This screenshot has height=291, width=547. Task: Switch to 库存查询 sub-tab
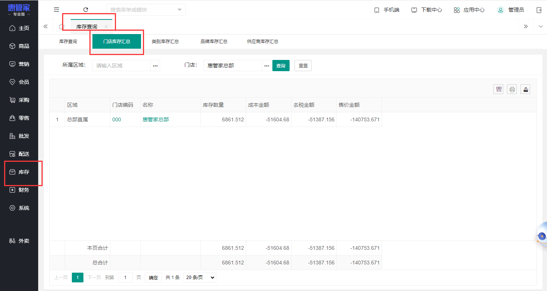point(68,42)
